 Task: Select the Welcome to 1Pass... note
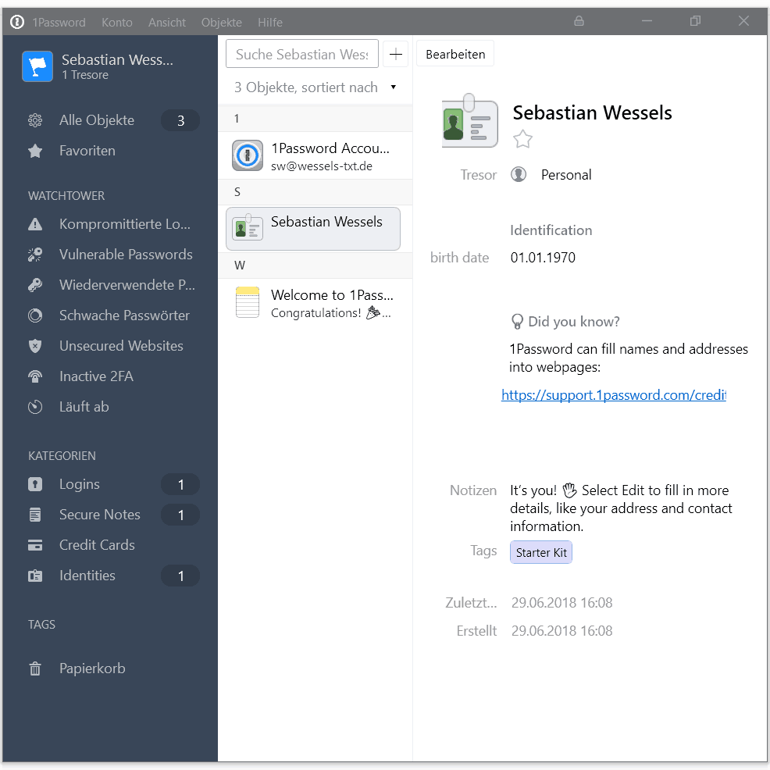point(315,302)
